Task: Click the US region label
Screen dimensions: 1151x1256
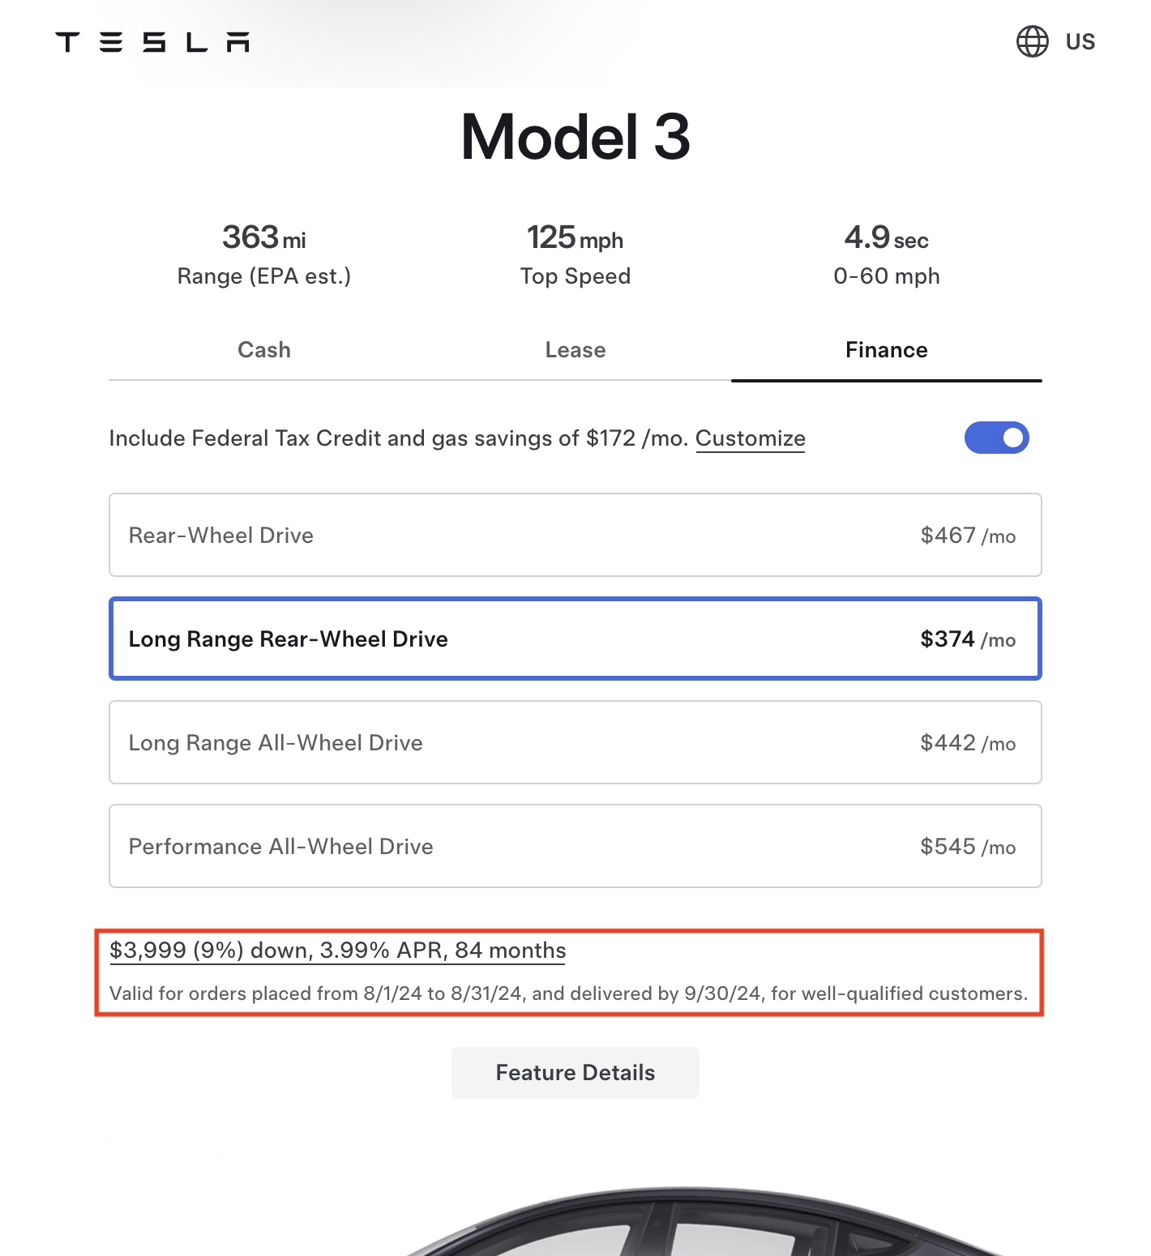Action: (x=1080, y=42)
